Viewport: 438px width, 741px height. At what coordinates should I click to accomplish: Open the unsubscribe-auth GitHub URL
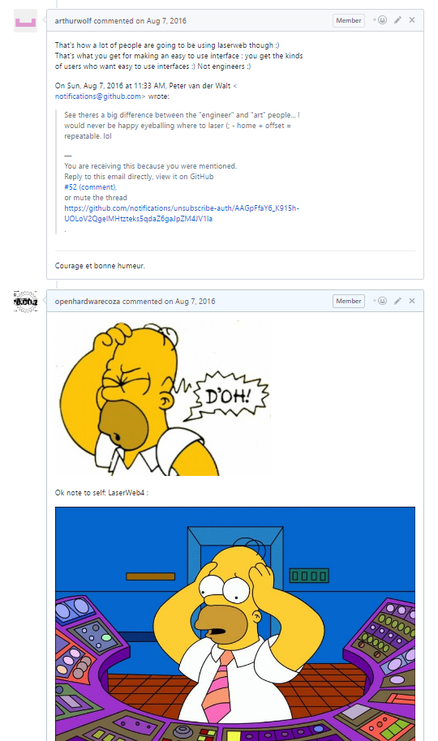tap(182, 213)
